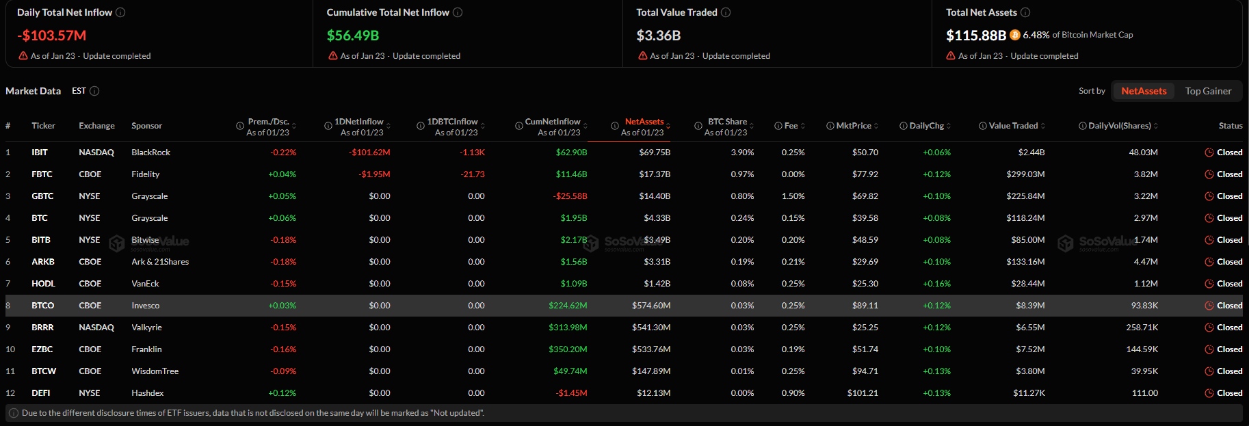
Task: Sort by CumNetInflow column arrows
Action: (586, 126)
